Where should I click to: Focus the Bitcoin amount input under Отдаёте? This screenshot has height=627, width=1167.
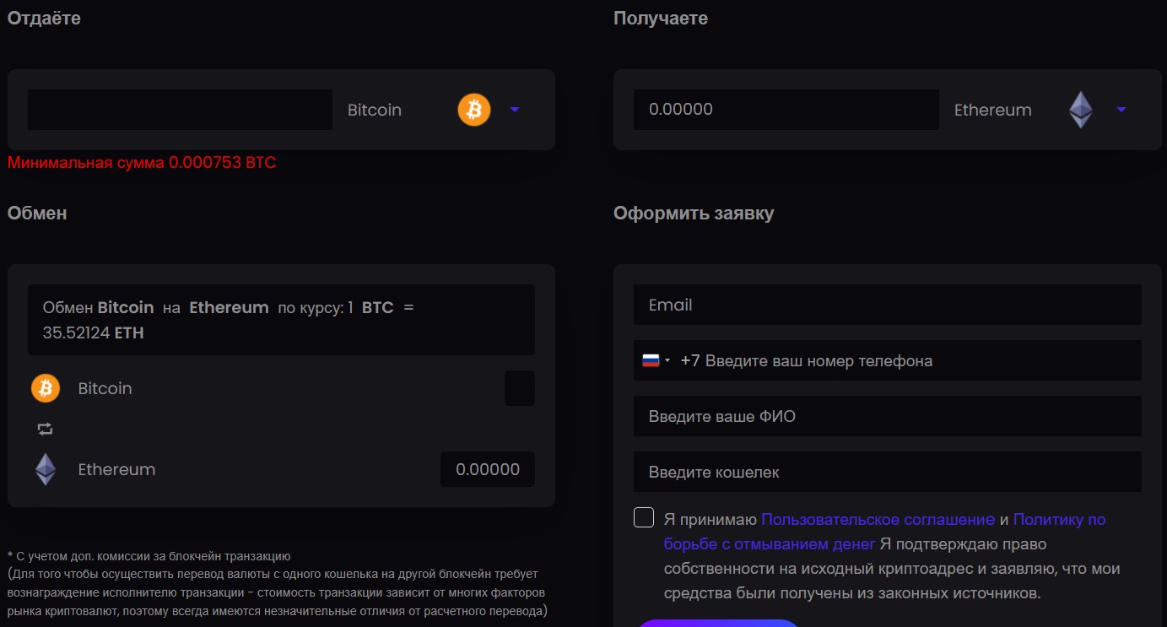pyautogui.click(x=180, y=110)
